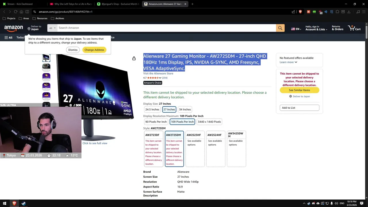Viewport: 368px width, 207px height.
Task: Click the address bar URL
Action: click(x=66, y=12)
